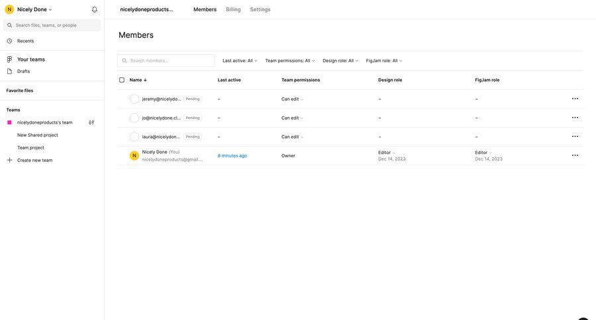This screenshot has width=596, height=320.
Task: Click the plus icon for Create new team
Action: point(9,160)
